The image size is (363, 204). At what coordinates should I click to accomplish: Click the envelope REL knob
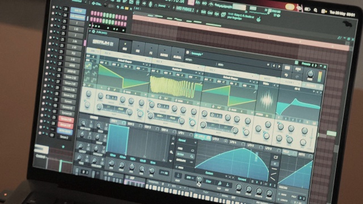tap(152, 171)
